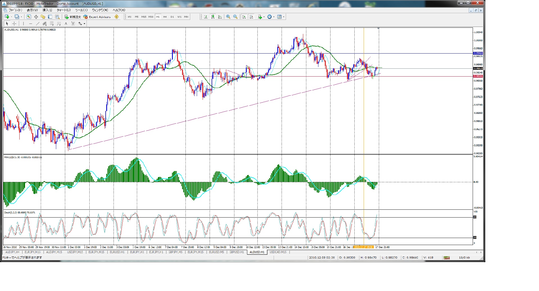The image size is (539, 291).
Task: Toggle the chart shift button
Action: pos(251,17)
